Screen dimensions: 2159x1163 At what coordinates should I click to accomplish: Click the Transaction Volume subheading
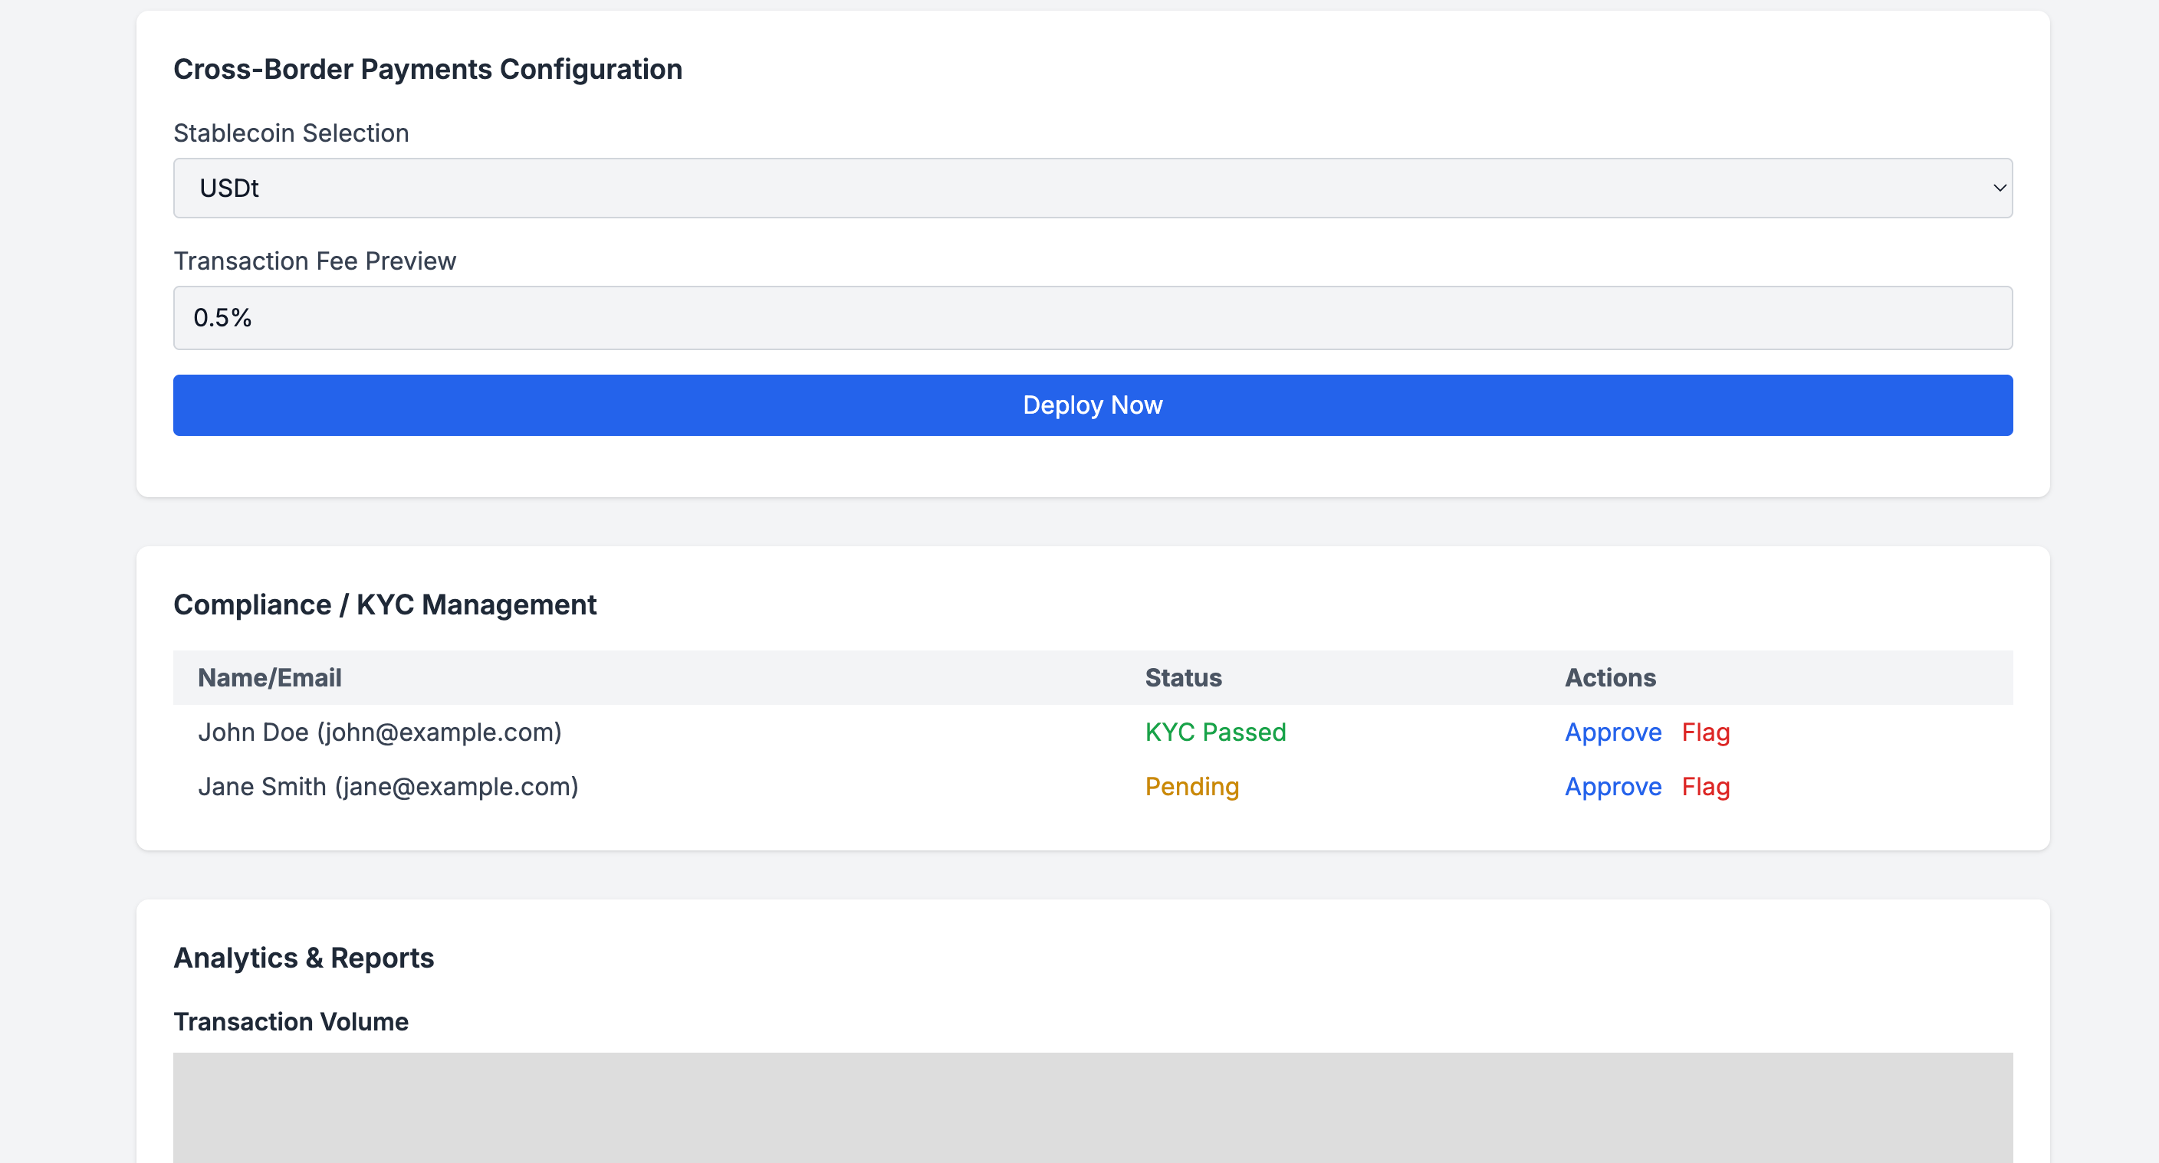coord(290,1020)
